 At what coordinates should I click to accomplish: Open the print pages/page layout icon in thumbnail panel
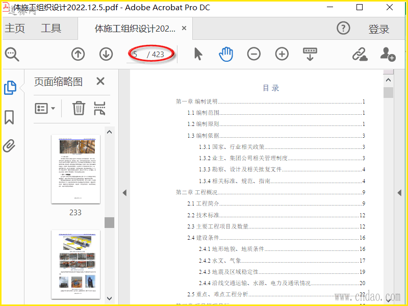coord(99,108)
